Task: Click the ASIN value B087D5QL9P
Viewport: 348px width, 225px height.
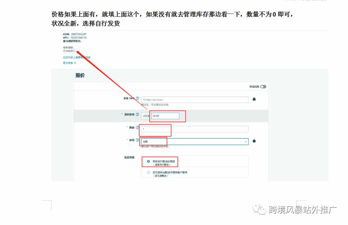Action: pos(79,34)
